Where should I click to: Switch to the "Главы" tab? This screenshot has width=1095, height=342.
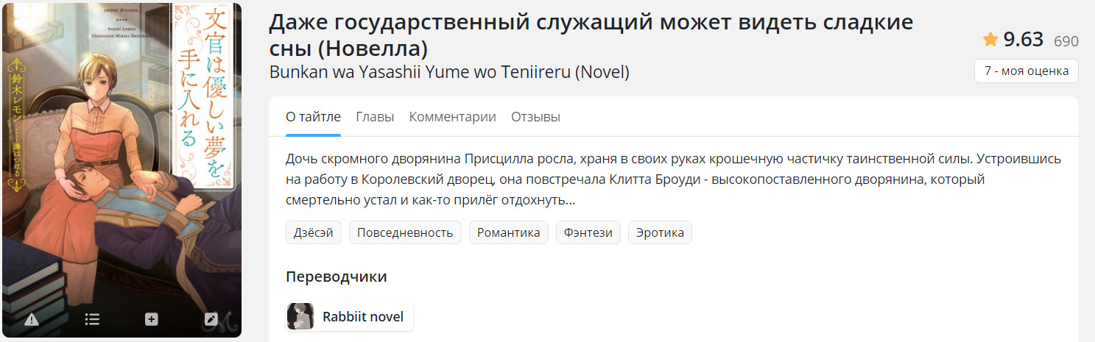tap(375, 117)
